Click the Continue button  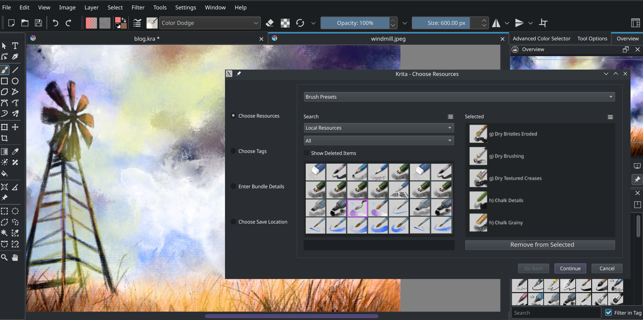pos(570,268)
